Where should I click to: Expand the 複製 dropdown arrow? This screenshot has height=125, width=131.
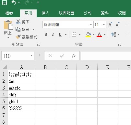[x=33, y=29]
